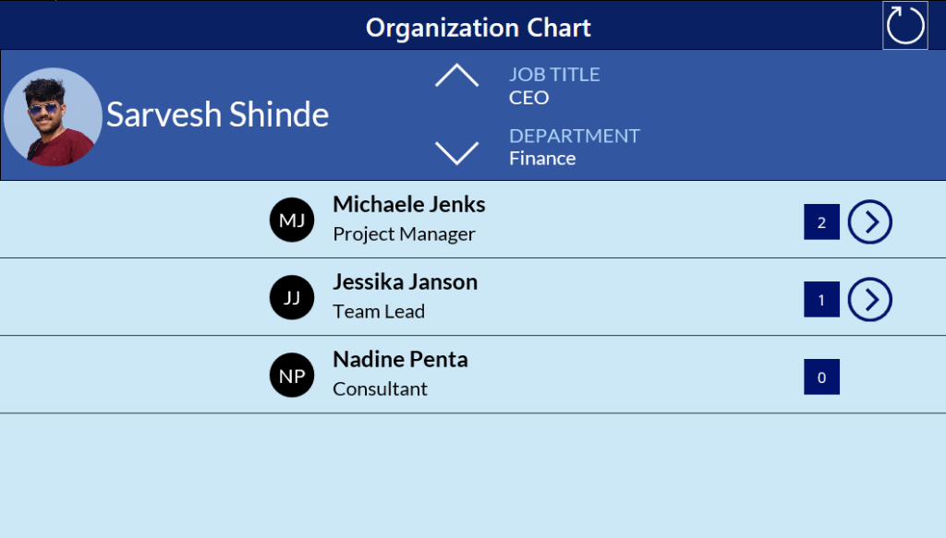946x538 pixels.
Task: Open Jessika Janson's reports with the arrow
Action: click(869, 299)
